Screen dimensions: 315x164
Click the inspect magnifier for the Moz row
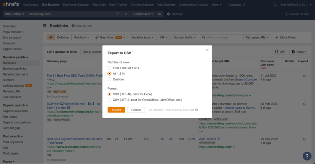304,76
